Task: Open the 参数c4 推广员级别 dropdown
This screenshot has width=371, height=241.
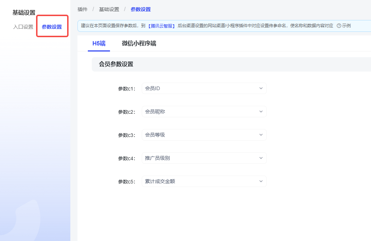Action: coord(200,158)
